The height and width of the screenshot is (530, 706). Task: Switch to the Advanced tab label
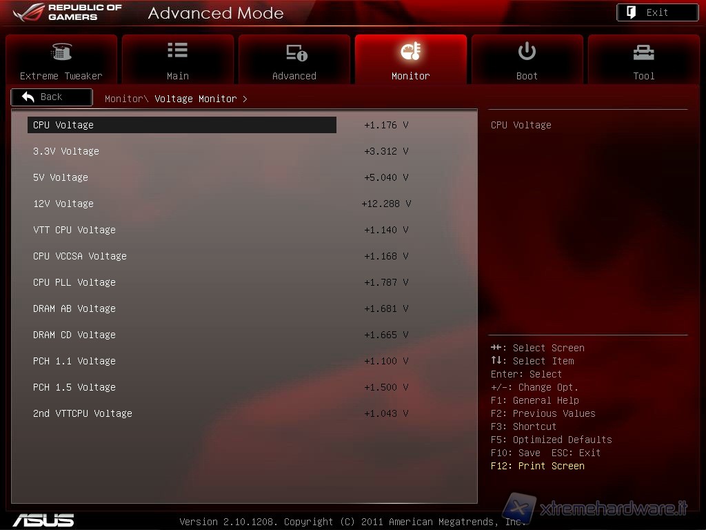[x=294, y=76]
